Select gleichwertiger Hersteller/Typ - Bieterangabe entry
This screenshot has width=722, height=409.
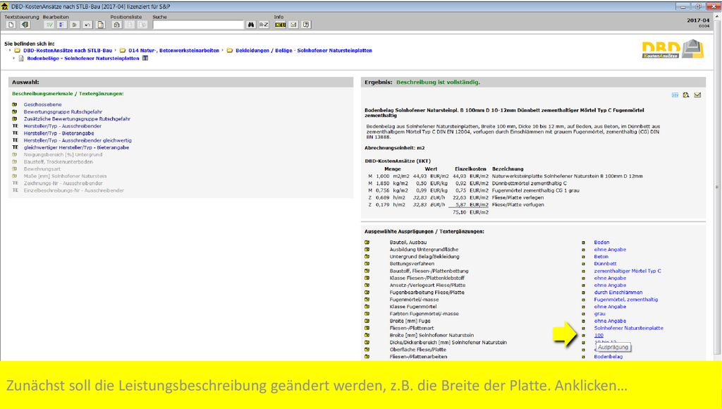coord(76,147)
